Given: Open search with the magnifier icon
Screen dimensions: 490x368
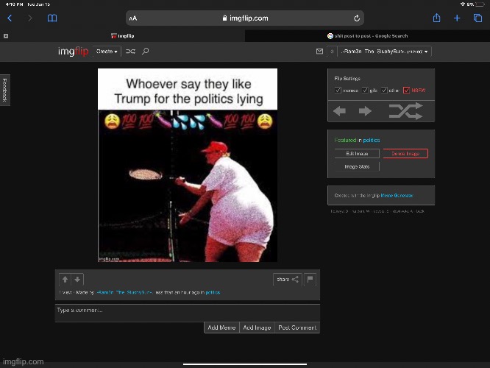Looking at the screenshot, I should 146,52.
